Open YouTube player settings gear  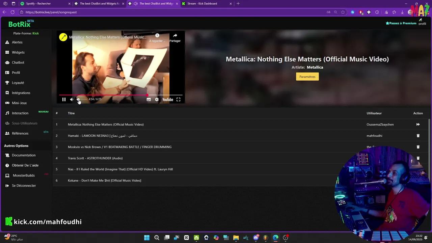tap(157, 100)
